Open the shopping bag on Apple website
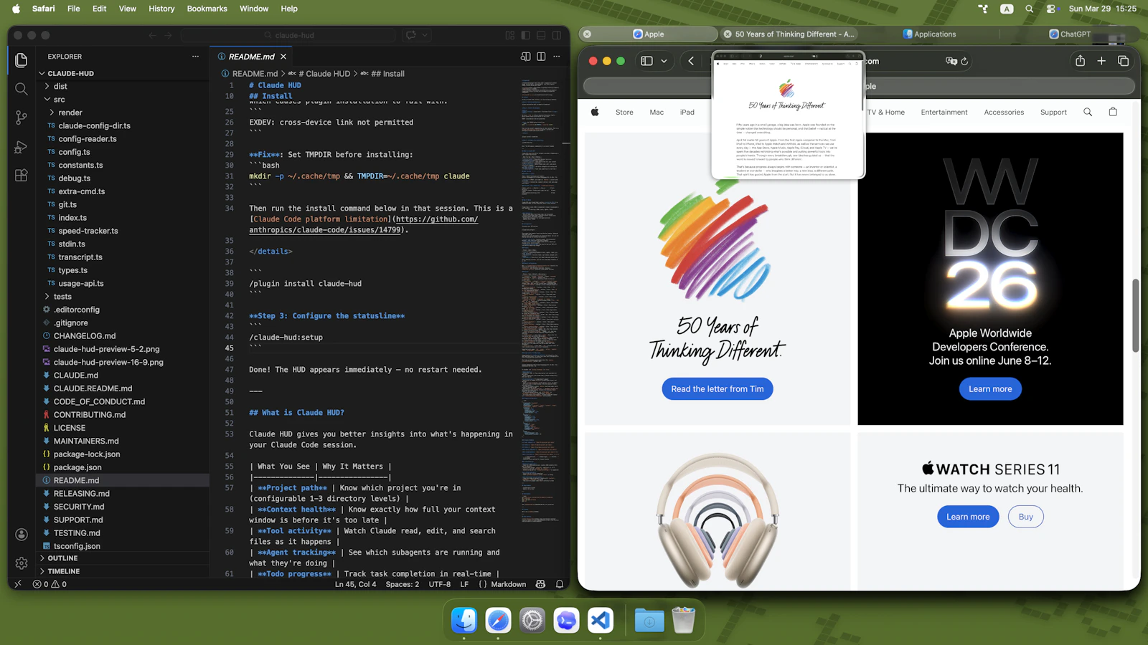Screen dimensions: 1148x645 [x=1113, y=112]
